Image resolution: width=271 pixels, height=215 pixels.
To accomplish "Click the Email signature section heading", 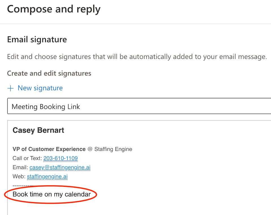I will (37, 39).
